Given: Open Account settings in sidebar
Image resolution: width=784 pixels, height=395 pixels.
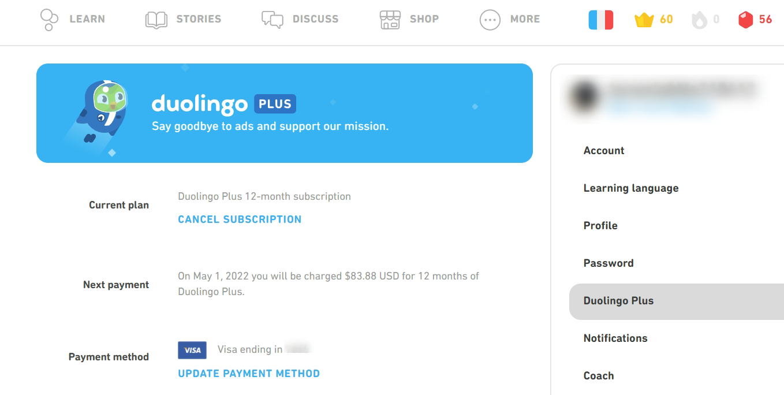Looking at the screenshot, I should [604, 151].
